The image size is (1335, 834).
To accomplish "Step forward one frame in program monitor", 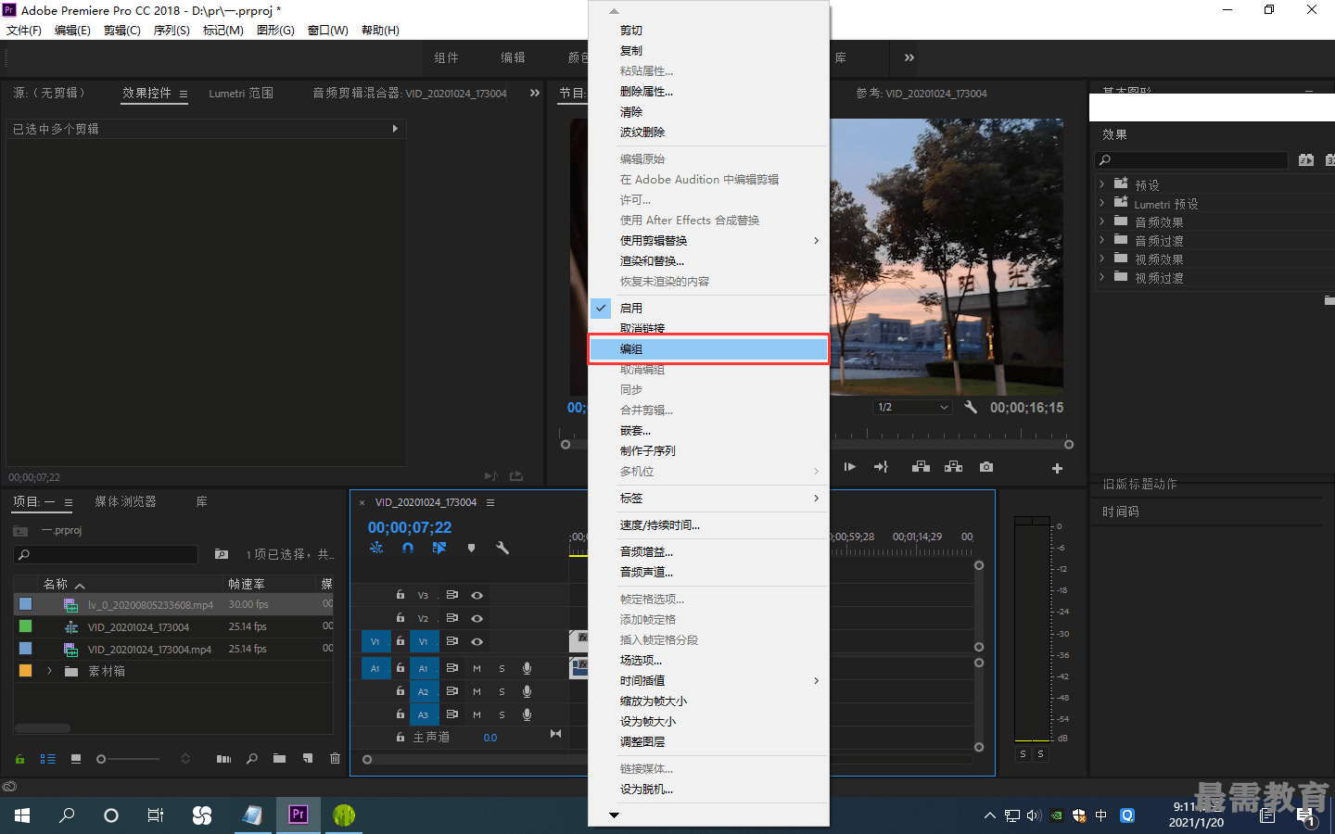I will [849, 467].
